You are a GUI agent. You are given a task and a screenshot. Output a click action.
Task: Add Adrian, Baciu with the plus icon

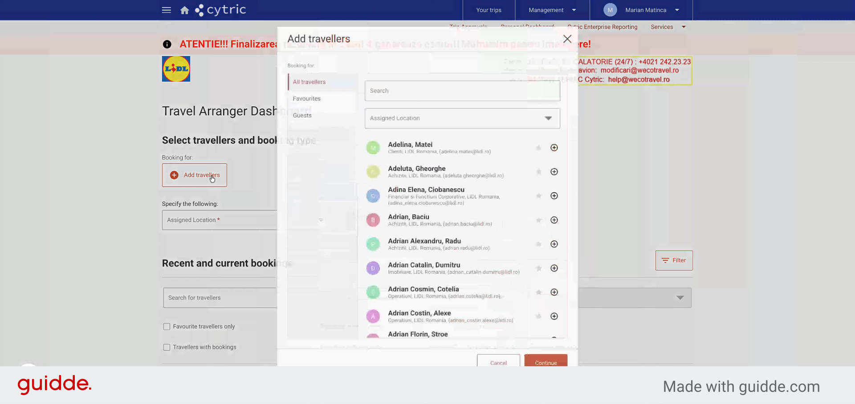click(x=554, y=220)
